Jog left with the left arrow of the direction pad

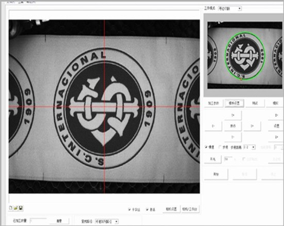[x=213, y=126]
